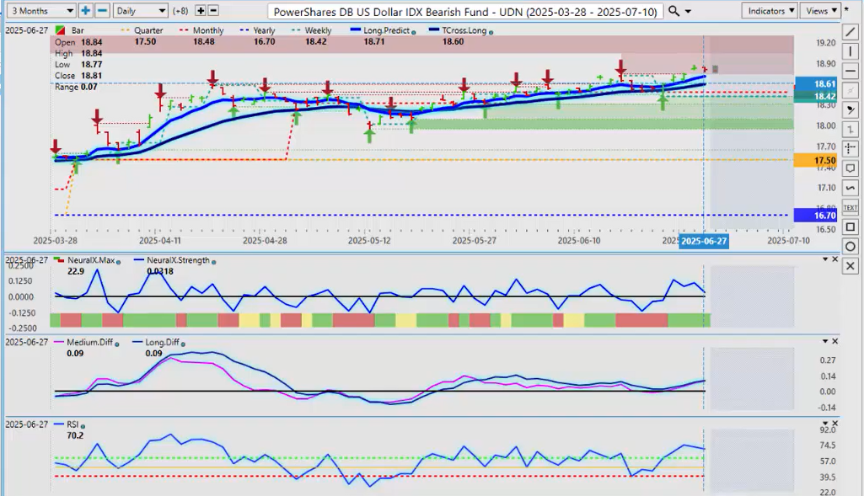The height and width of the screenshot is (496, 864).
Task: Toggle the TCross.Long indicator info dot
Action: 491,31
